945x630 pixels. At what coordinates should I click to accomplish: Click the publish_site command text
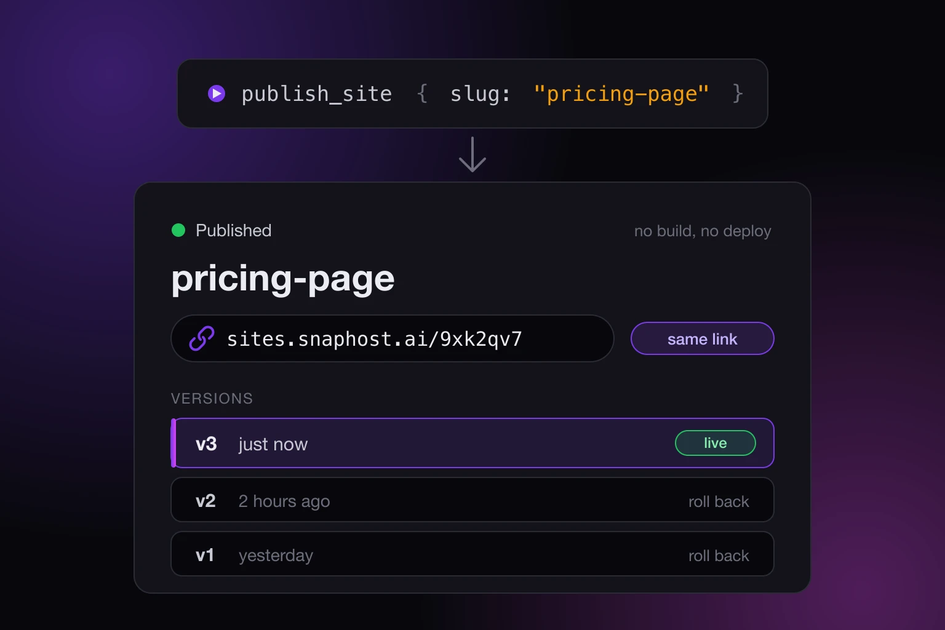316,94
